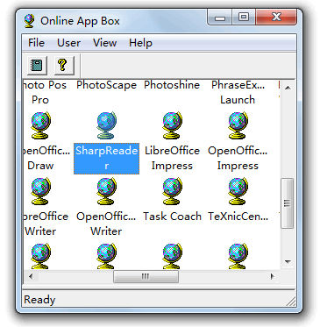The height and width of the screenshot is (327, 320).
Task: Open the User menu
Action: 68,43
